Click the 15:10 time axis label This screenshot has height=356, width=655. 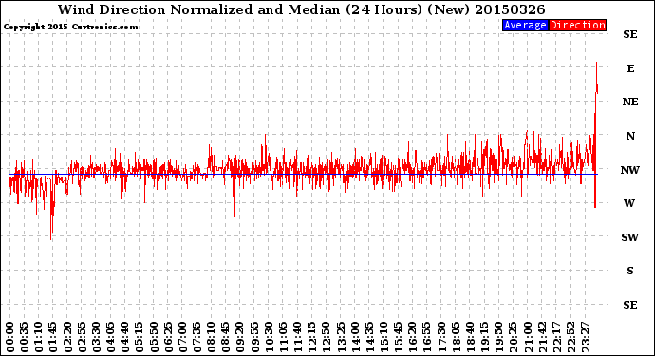tap(384, 337)
